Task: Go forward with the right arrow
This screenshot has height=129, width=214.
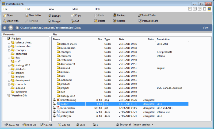Action: click(17, 28)
